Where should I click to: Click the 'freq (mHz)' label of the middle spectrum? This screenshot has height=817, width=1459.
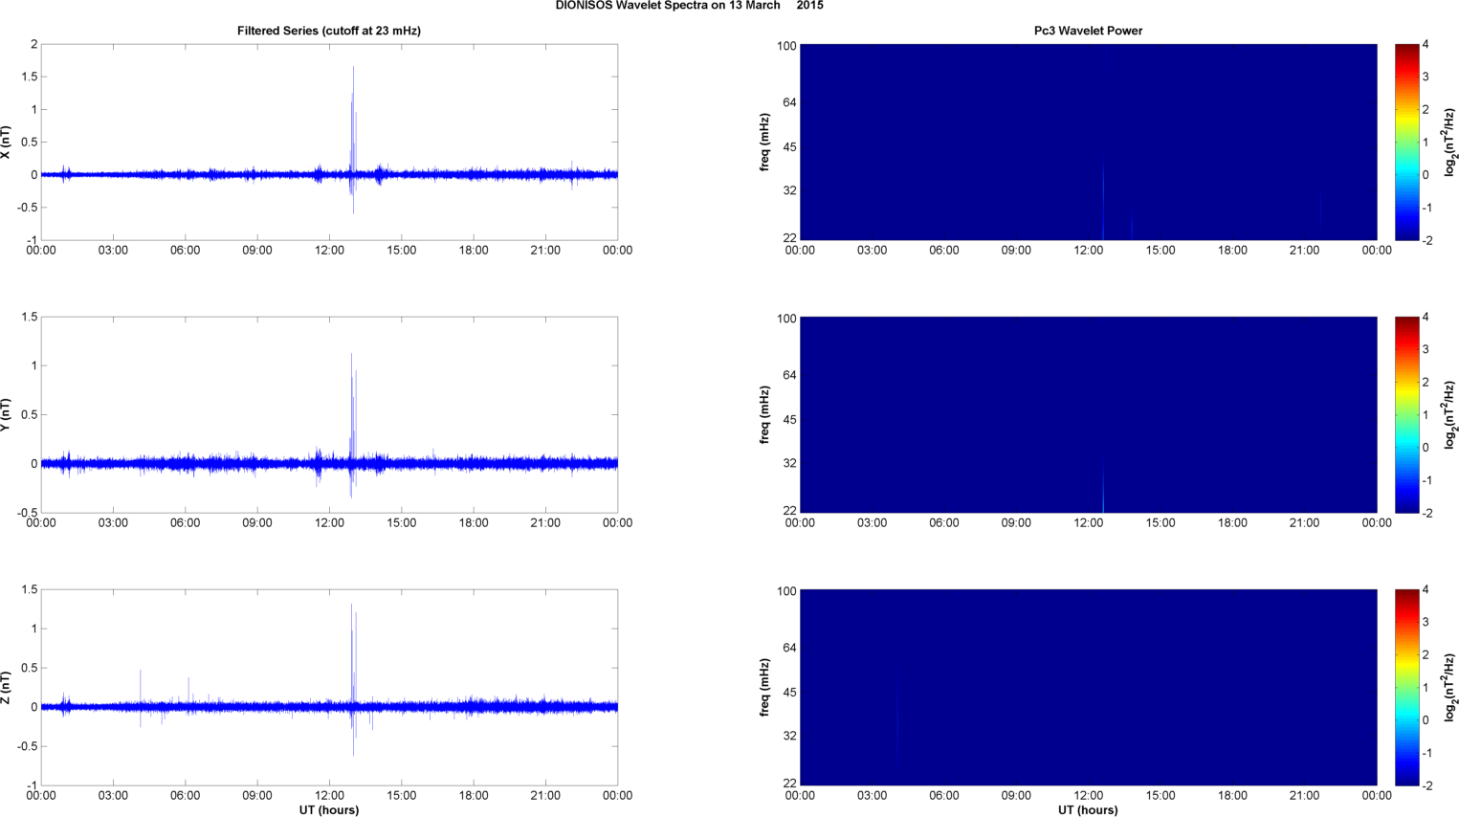[765, 415]
